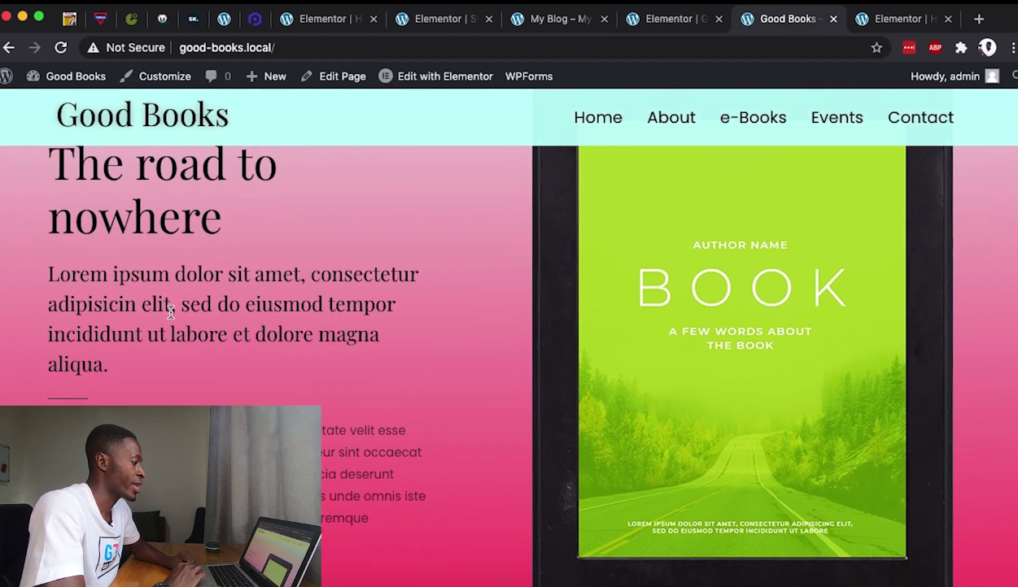Open WPForms in admin bar
The width and height of the screenshot is (1018, 587).
pyautogui.click(x=529, y=76)
